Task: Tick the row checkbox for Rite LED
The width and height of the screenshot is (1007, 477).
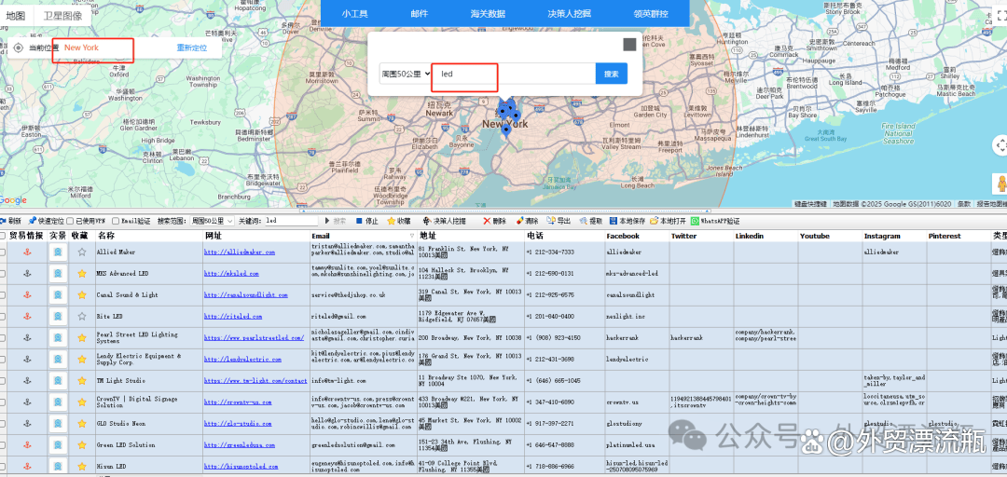Action: (3, 317)
